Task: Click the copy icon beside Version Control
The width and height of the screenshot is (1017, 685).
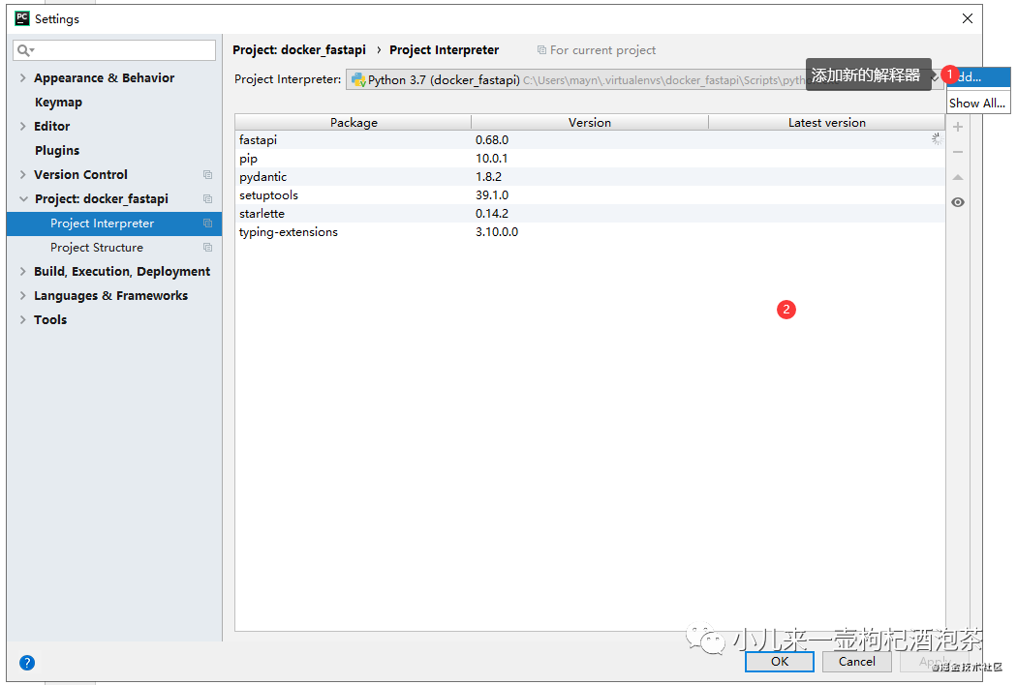Action: pyautogui.click(x=207, y=175)
